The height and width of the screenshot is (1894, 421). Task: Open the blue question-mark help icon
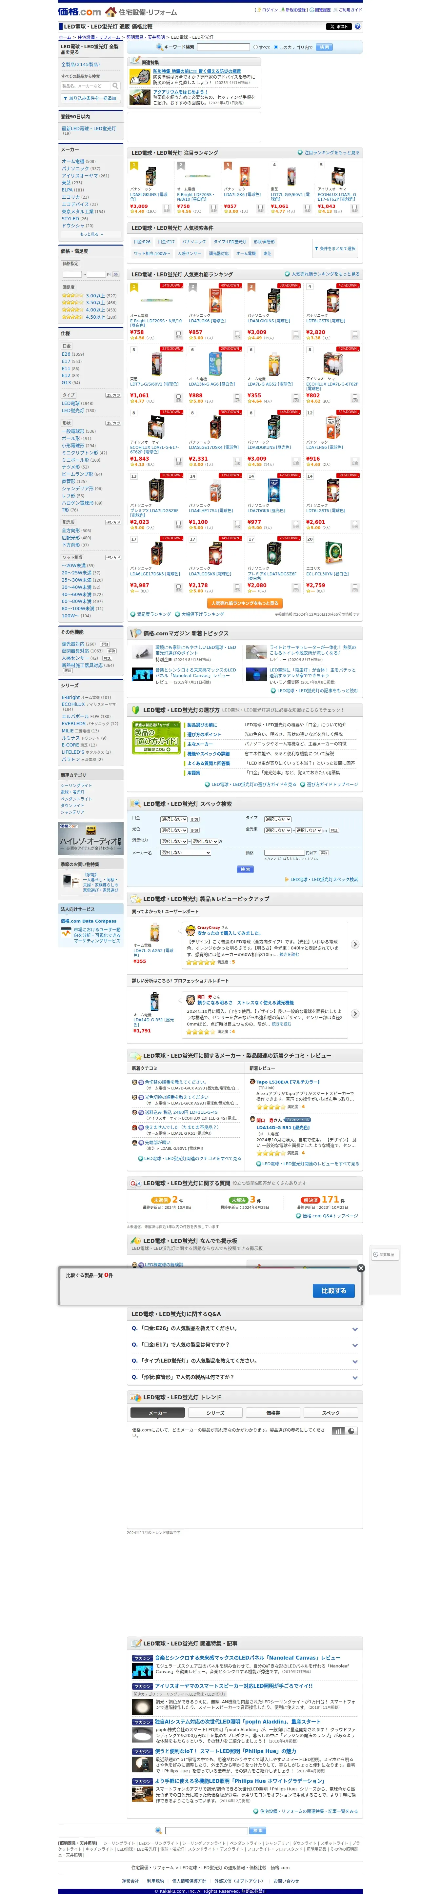pyautogui.click(x=358, y=27)
